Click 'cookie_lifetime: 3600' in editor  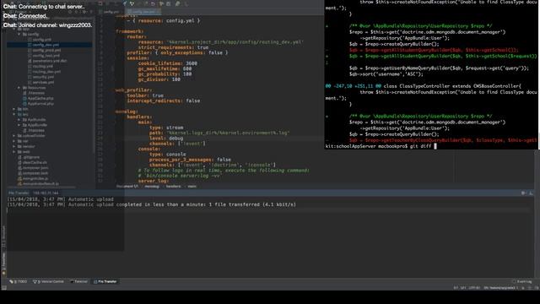(167, 63)
